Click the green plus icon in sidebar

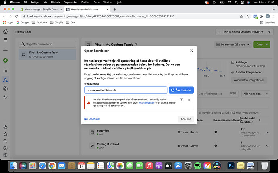(6, 61)
